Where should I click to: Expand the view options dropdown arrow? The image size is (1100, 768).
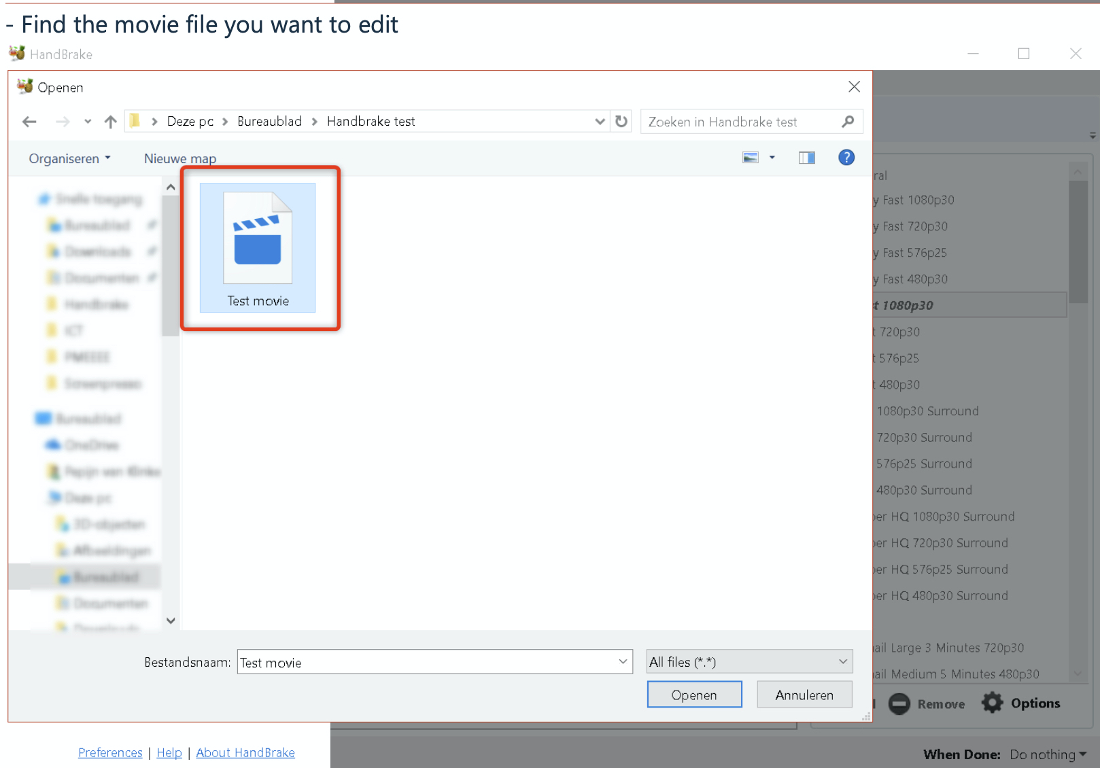tap(772, 158)
